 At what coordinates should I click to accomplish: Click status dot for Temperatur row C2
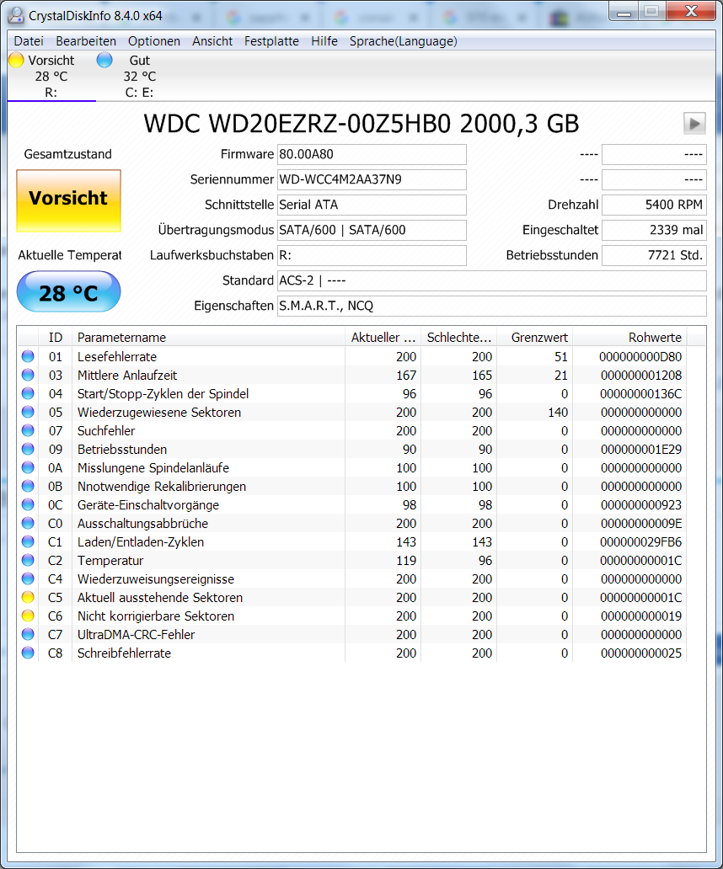[x=28, y=560]
